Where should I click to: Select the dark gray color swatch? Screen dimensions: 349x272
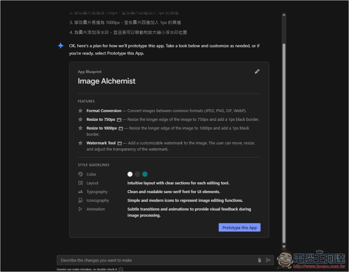138,174
